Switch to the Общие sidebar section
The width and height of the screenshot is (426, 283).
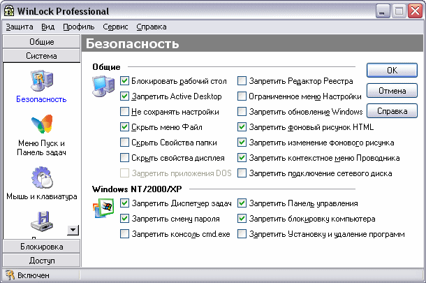[42, 42]
